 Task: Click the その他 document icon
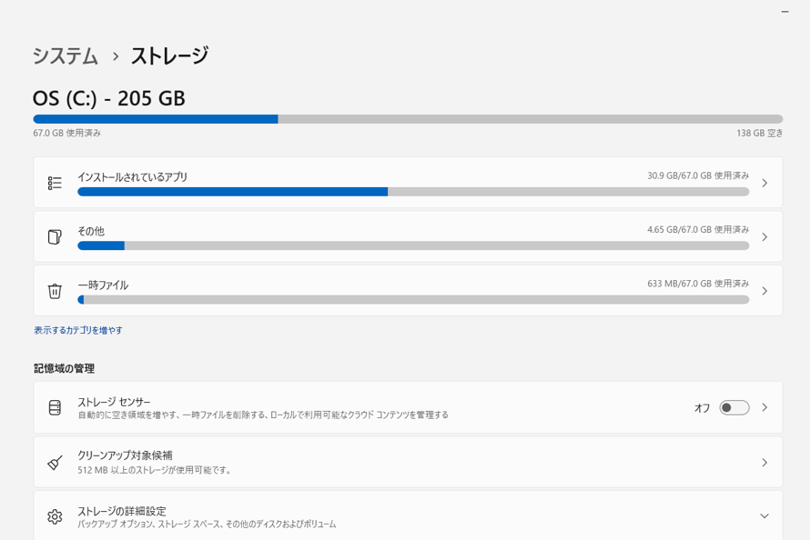pyautogui.click(x=55, y=236)
